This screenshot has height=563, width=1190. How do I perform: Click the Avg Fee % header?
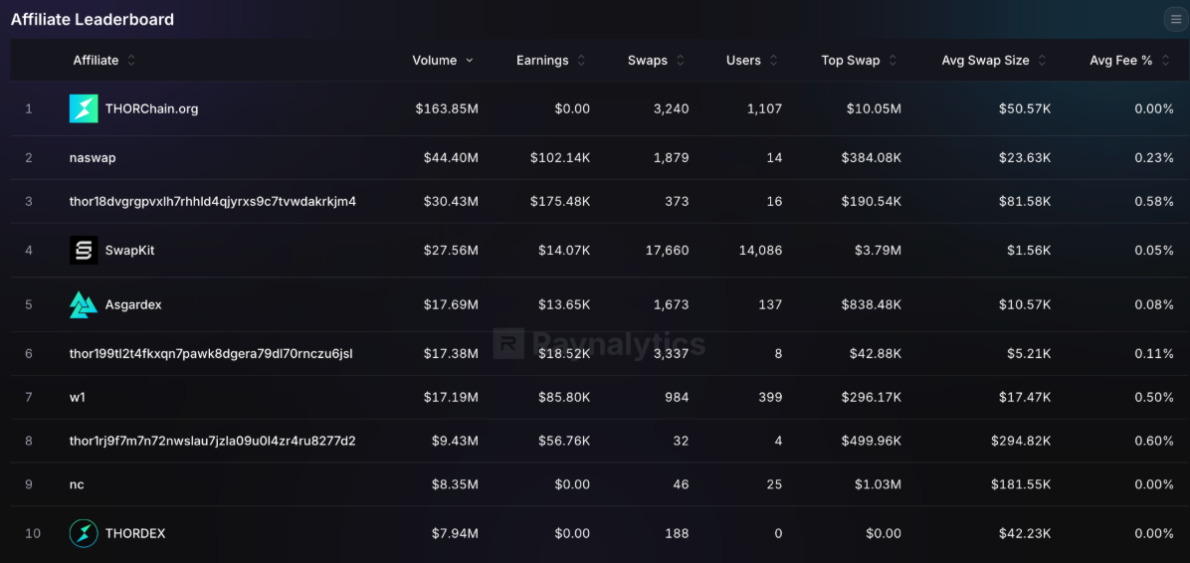click(x=1121, y=61)
